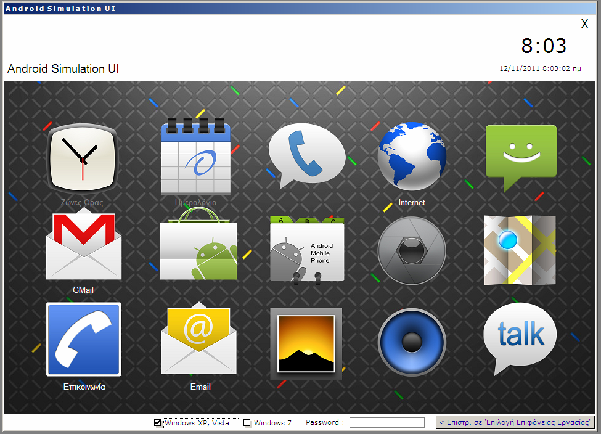Close the simulation with the X button
601x434 pixels.
click(x=584, y=24)
